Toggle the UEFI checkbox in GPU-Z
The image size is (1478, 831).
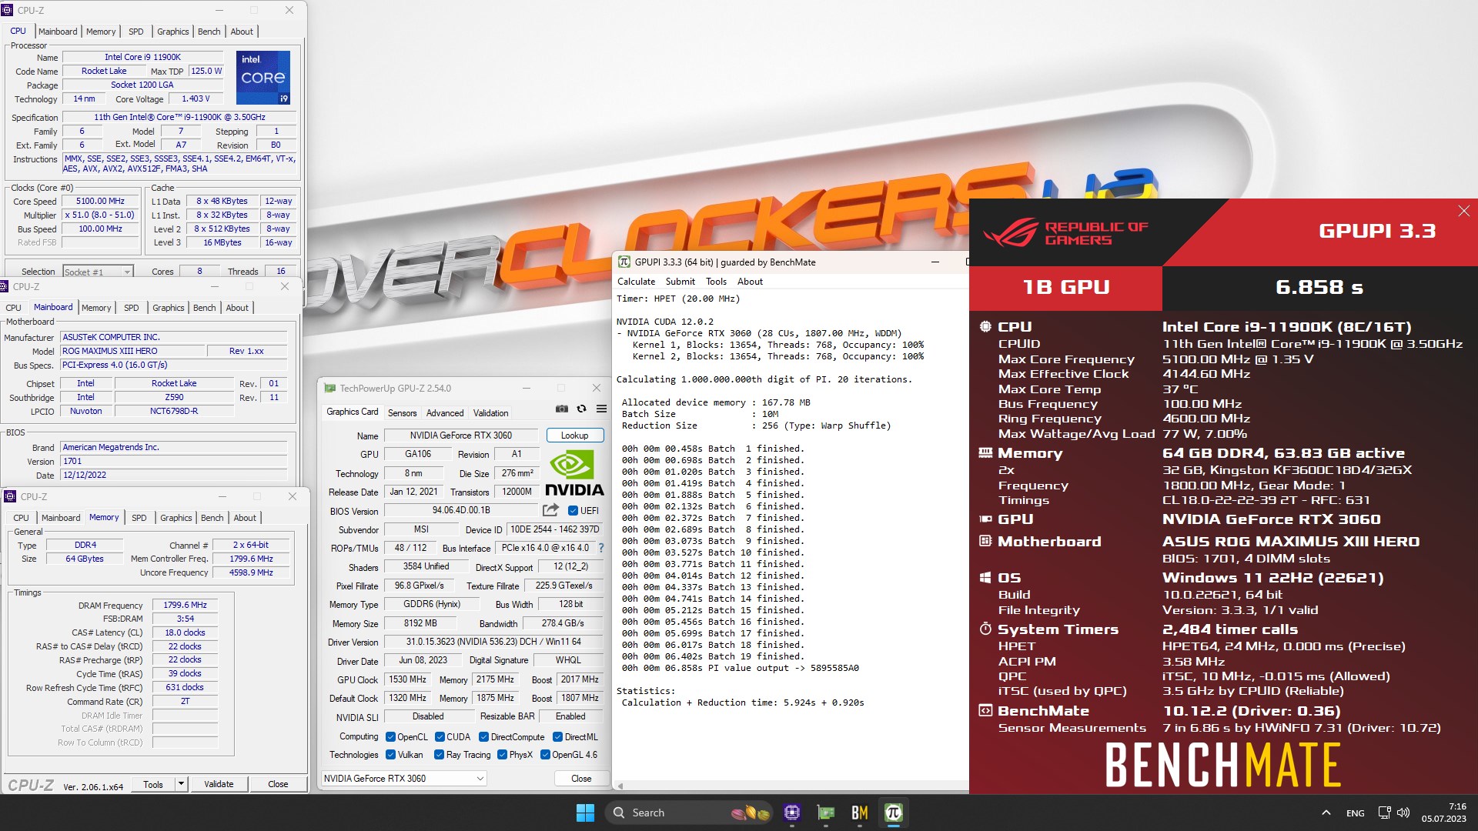pos(573,510)
